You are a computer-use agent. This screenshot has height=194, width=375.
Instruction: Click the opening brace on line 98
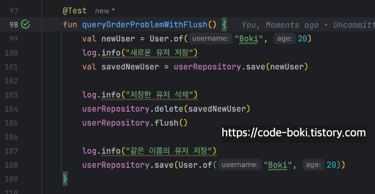224,25
